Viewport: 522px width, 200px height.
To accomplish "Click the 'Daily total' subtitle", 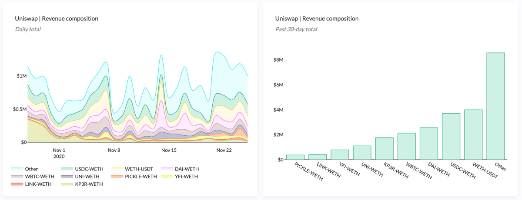I will pyautogui.click(x=28, y=30).
